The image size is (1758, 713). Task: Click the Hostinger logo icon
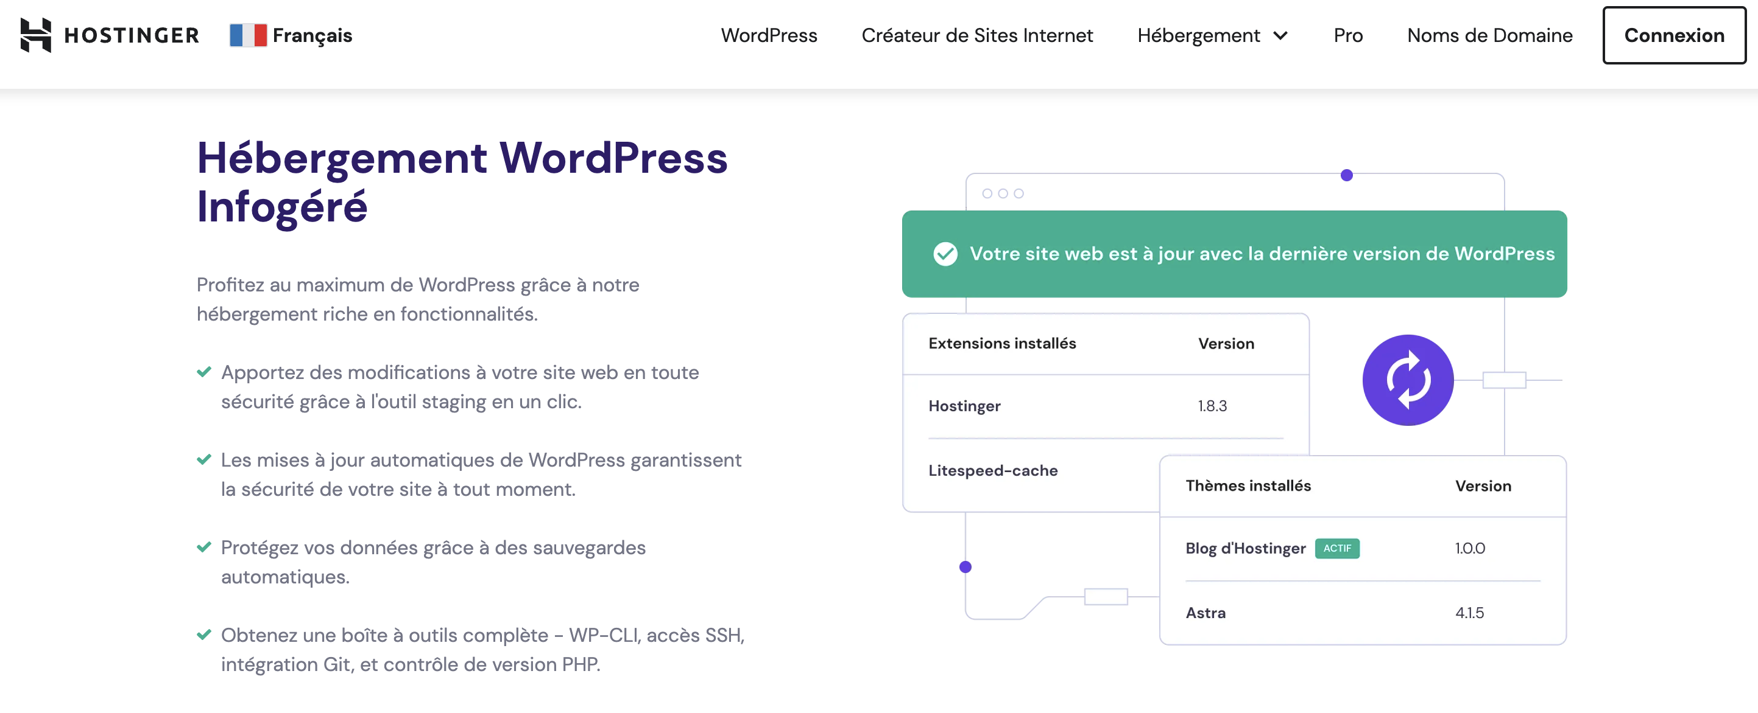tap(35, 35)
